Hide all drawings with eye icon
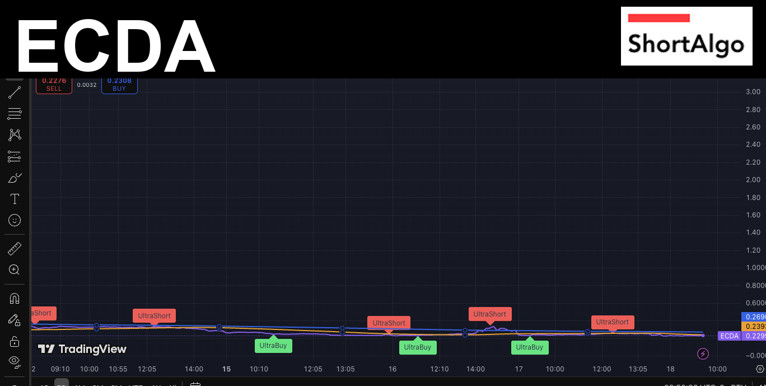Screen dimensions: 766x386 pos(15,361)
